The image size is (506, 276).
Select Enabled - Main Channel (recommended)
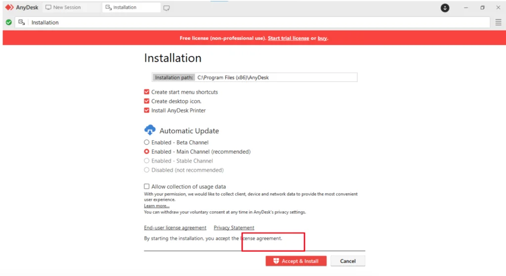pos(146,152)
